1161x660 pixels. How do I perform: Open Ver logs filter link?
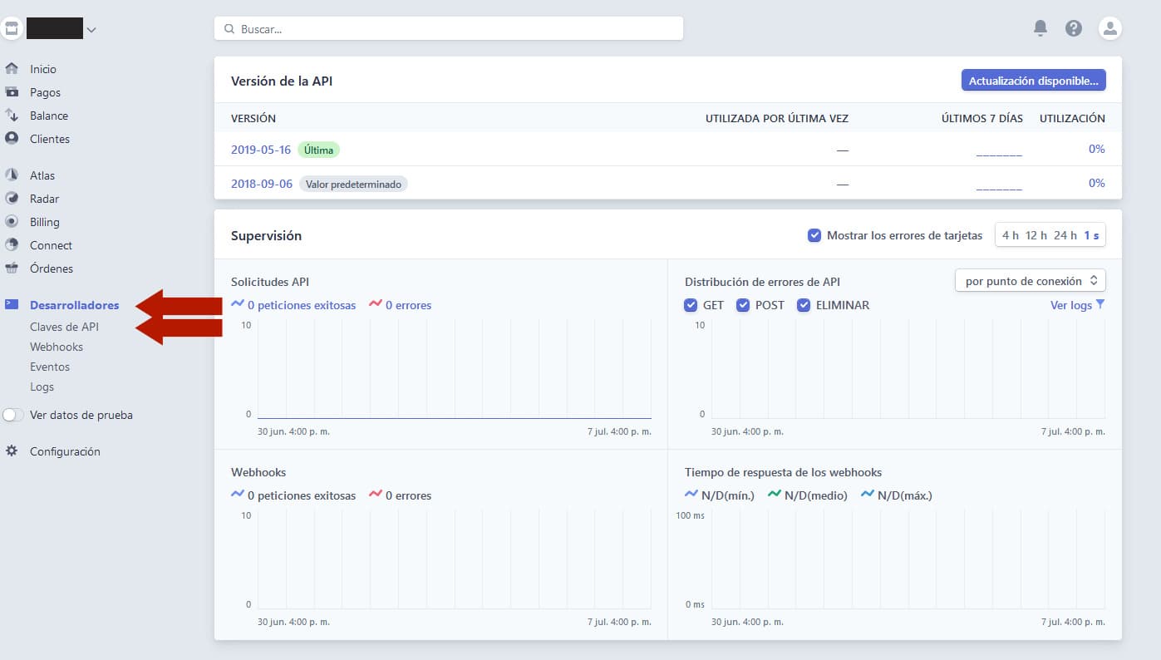tap(1076, 305)
